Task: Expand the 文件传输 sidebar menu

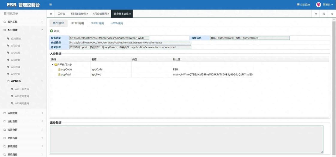Action: pyautogui.click(x=23, y=138)
